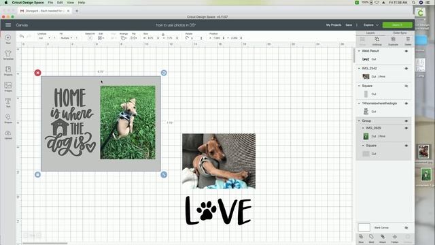Image resolution: width=435 pixels, height=245 pixels.
Task: Collapse the Group layer
Action: click(x=359, y=121)
